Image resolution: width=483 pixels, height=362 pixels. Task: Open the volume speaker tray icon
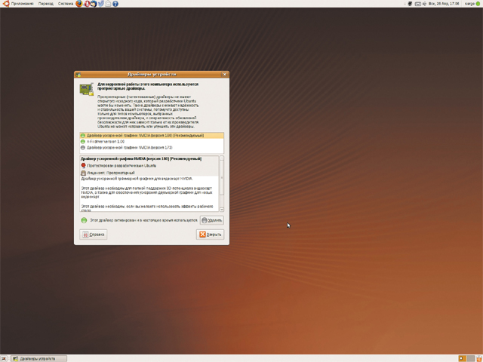(x=424, y=4)
